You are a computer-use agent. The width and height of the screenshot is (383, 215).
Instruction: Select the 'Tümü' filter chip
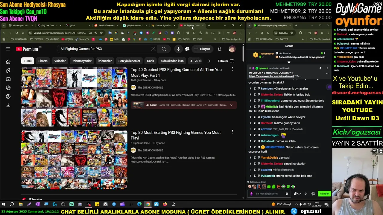click(x=28, y=61)
